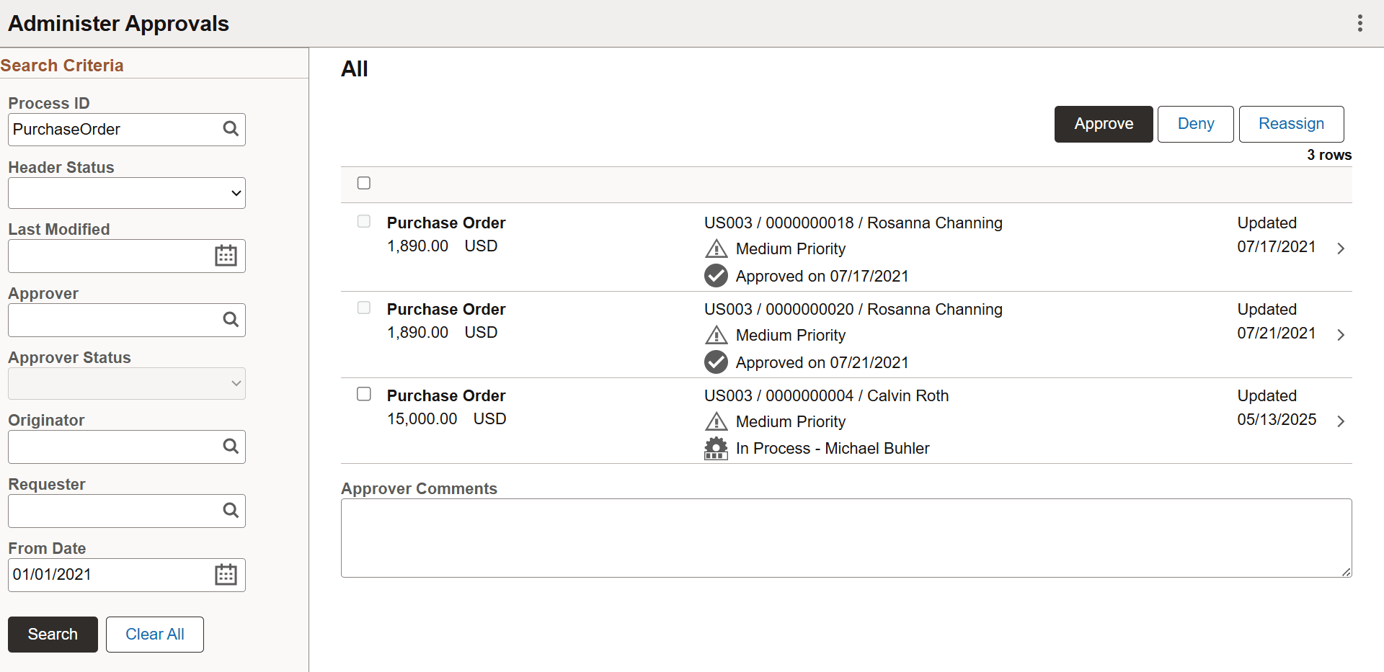Viewport: 1384px width, 672px height.
Task: Click the Clear All link
Action: coord(154,634)
